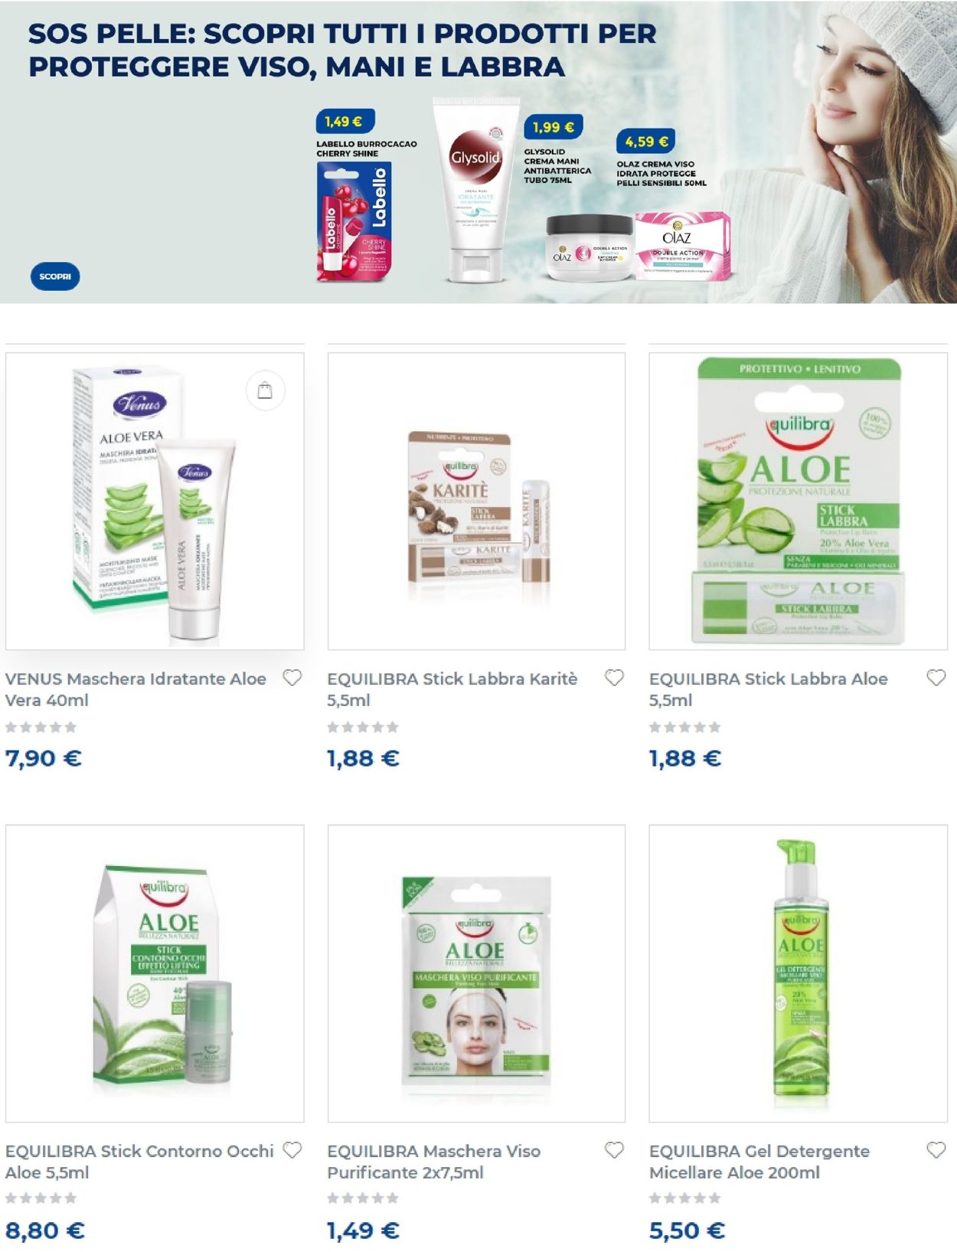Select the Maschera Viso Purificante sachet image
This screenshot has width=957, height=1252.
click(476, 973)
